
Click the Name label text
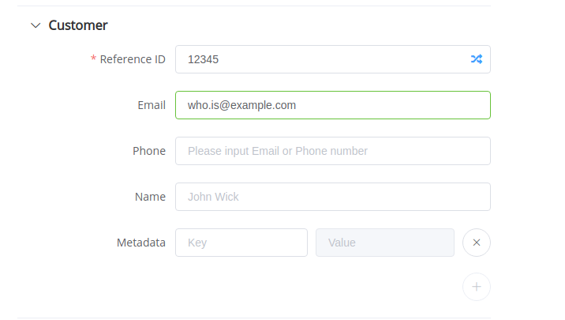click(x=150, y=197)
